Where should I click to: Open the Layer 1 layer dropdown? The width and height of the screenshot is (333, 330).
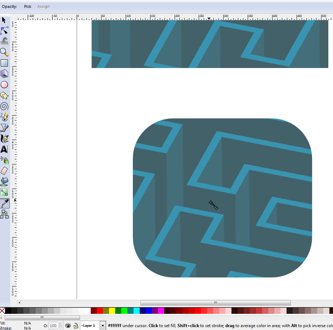pyautogui.click(x=103, y=325)
